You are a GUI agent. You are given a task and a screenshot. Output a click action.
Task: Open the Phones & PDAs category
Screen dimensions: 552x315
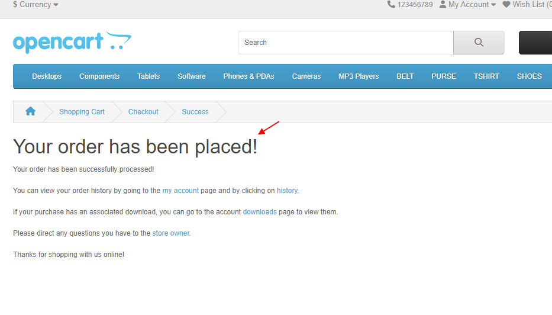pos(249,76)
